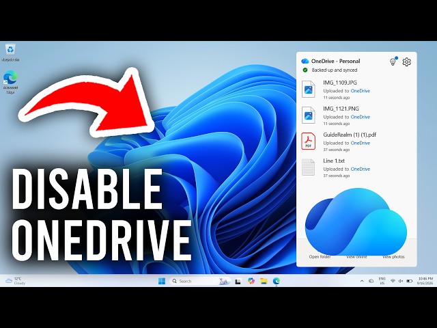The width and height of the screenshot is (437, 328).
Task: Follow OneDrive link under IMG_1121.PNG
Action: (361, 117)
